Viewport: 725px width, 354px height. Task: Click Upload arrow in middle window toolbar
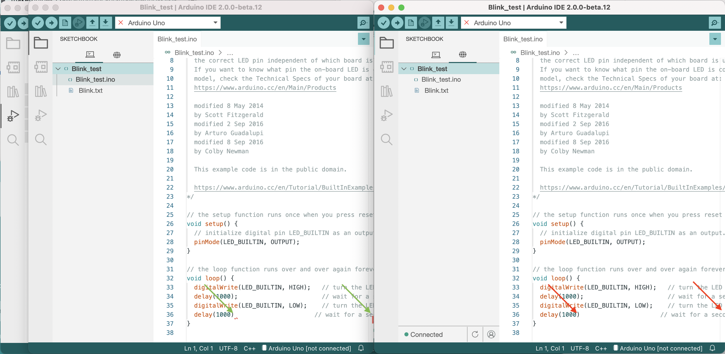pyautogui.click(x=51, y=23)
